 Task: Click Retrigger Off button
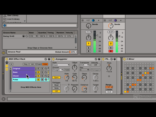click(x=56, y=91)
